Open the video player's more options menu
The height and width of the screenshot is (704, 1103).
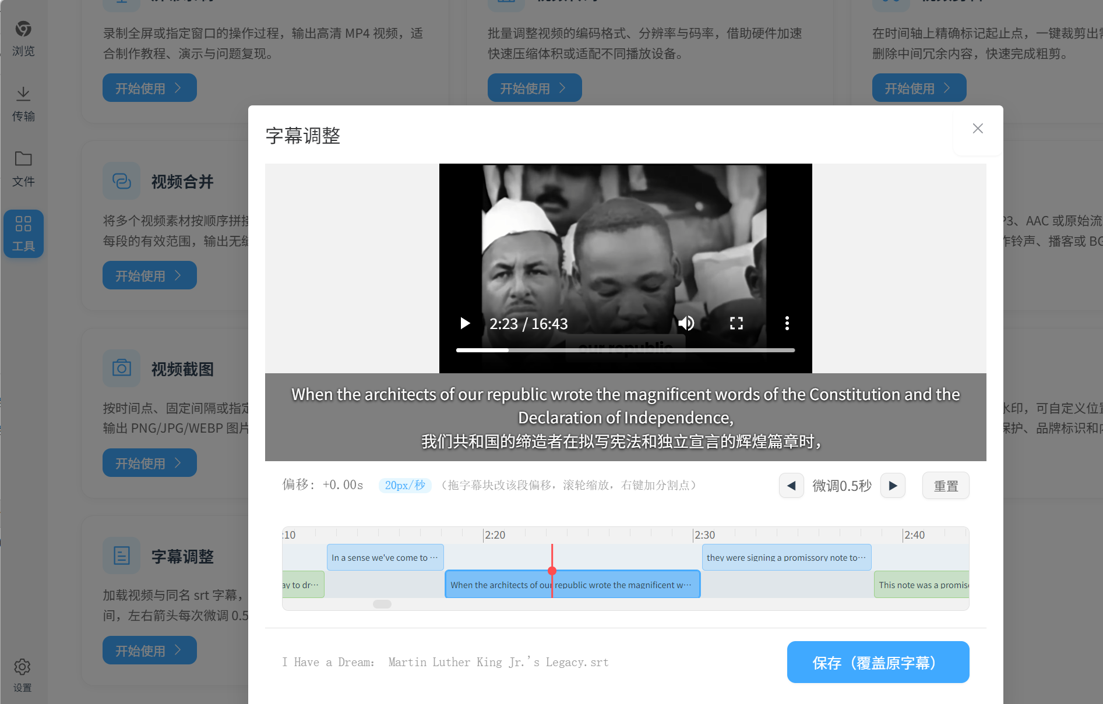(787, 323)
